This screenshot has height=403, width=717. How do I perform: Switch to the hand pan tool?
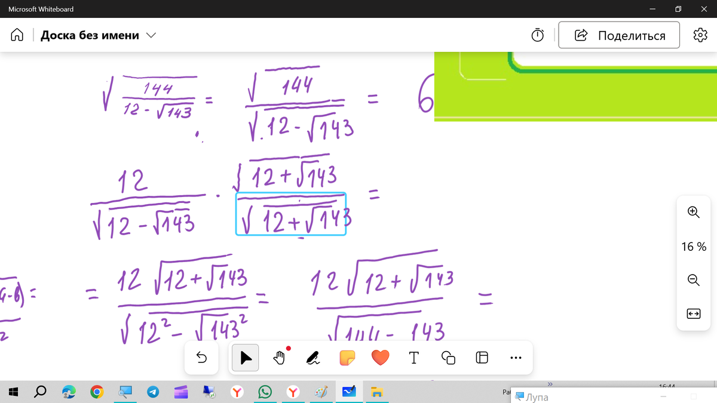click(279, 358)
